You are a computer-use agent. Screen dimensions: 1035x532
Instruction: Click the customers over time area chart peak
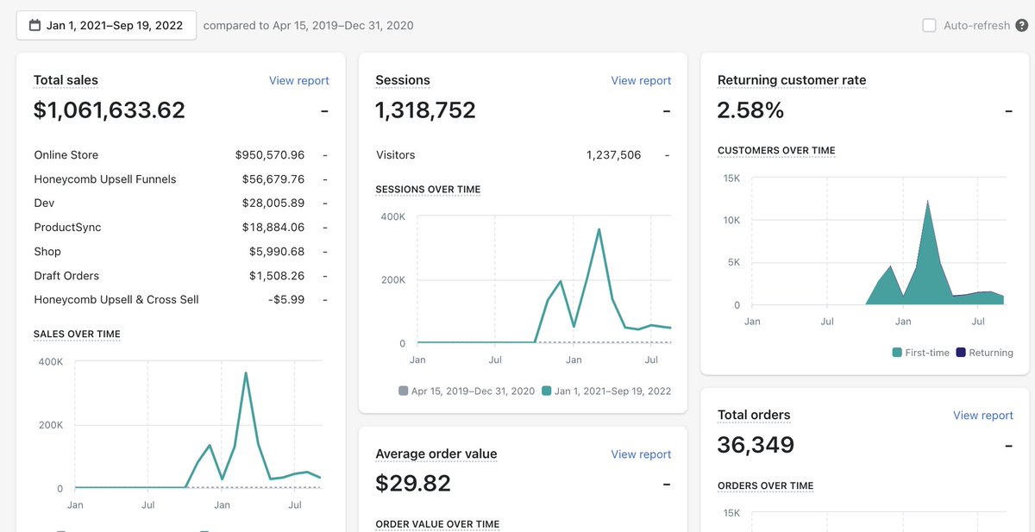(x=928, y=201)
